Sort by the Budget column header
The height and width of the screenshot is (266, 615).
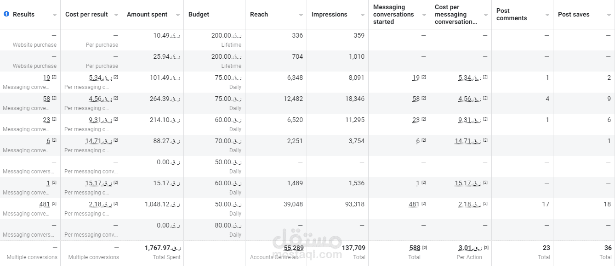click(x=199, y=15)
